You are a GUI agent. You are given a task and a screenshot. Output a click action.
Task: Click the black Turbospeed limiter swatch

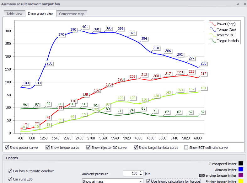tap(241, 164)
